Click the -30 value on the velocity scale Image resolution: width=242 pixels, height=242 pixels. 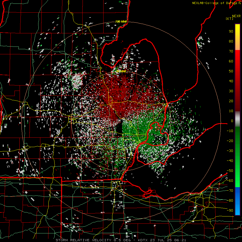(x=230, y=151)
